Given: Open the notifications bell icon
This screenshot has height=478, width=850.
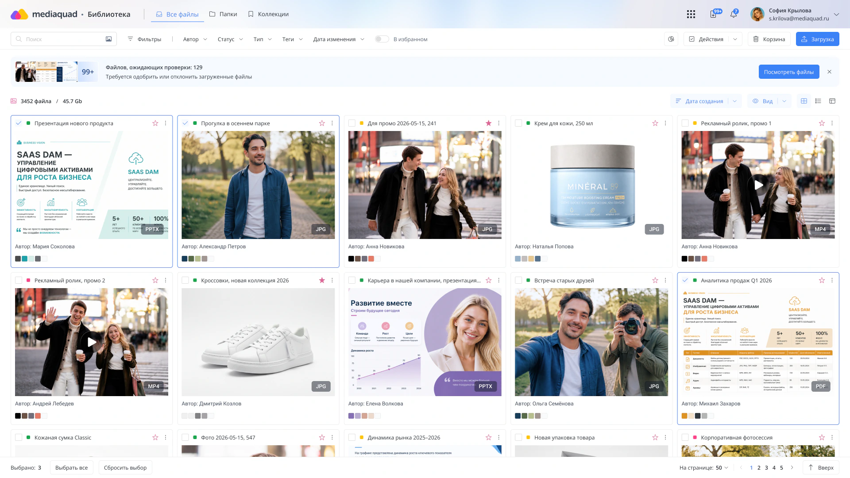Looking at the screenshot, I should click(x=734, y=14).
